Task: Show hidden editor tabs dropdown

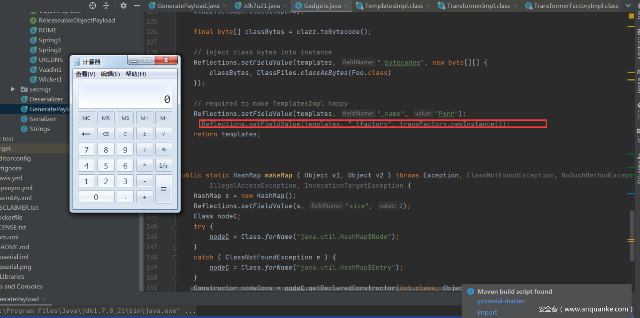Action: pyautogui.click(x=629, y=6)
